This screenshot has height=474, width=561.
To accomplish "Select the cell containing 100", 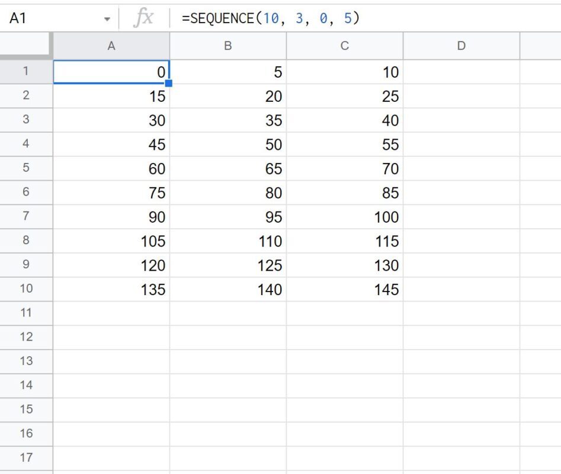I will [x=345, y=217].
